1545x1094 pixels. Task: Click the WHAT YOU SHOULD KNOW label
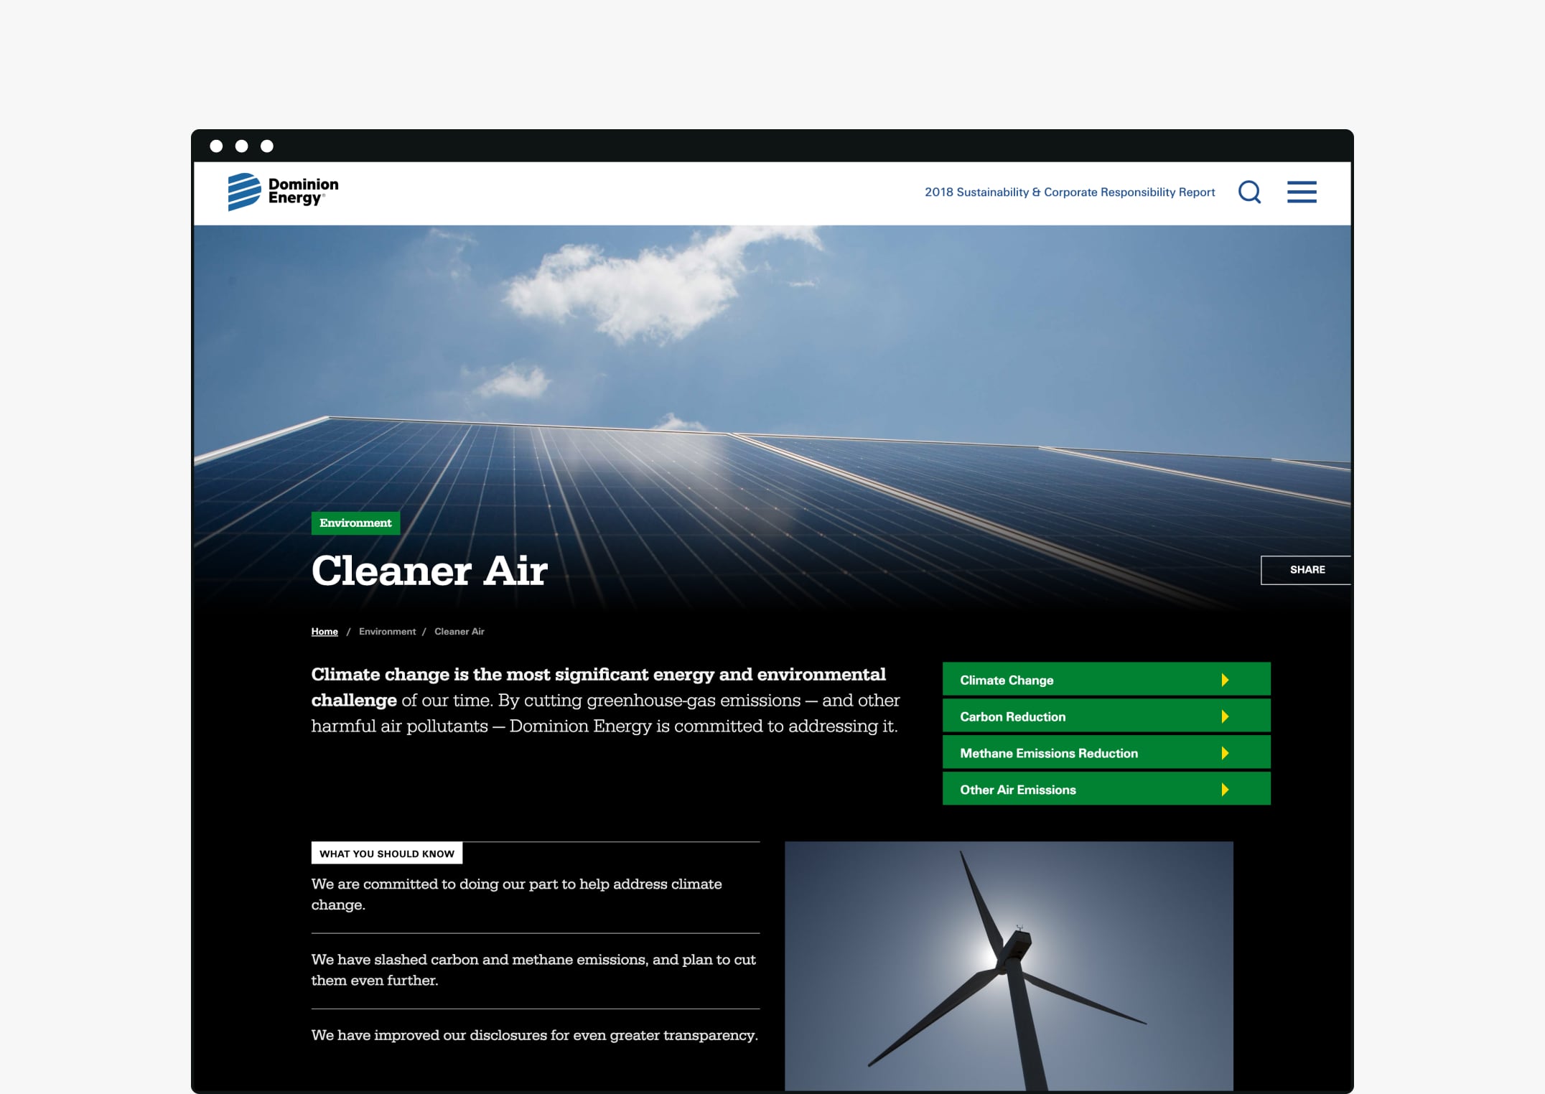click(x=387, y=854)
